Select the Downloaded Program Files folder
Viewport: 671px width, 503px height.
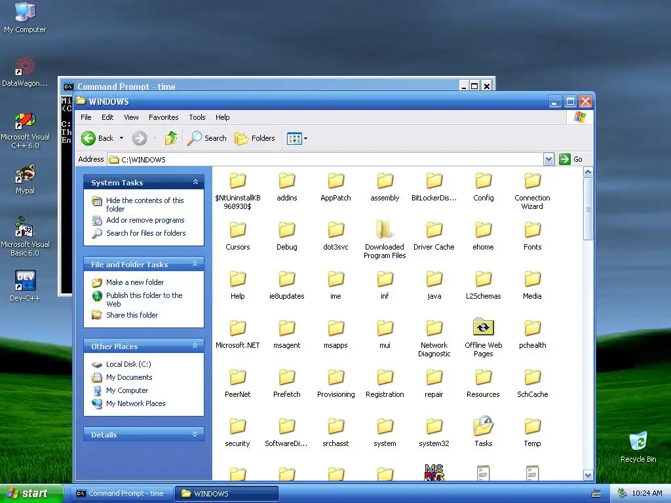click(x=385, y=240)
